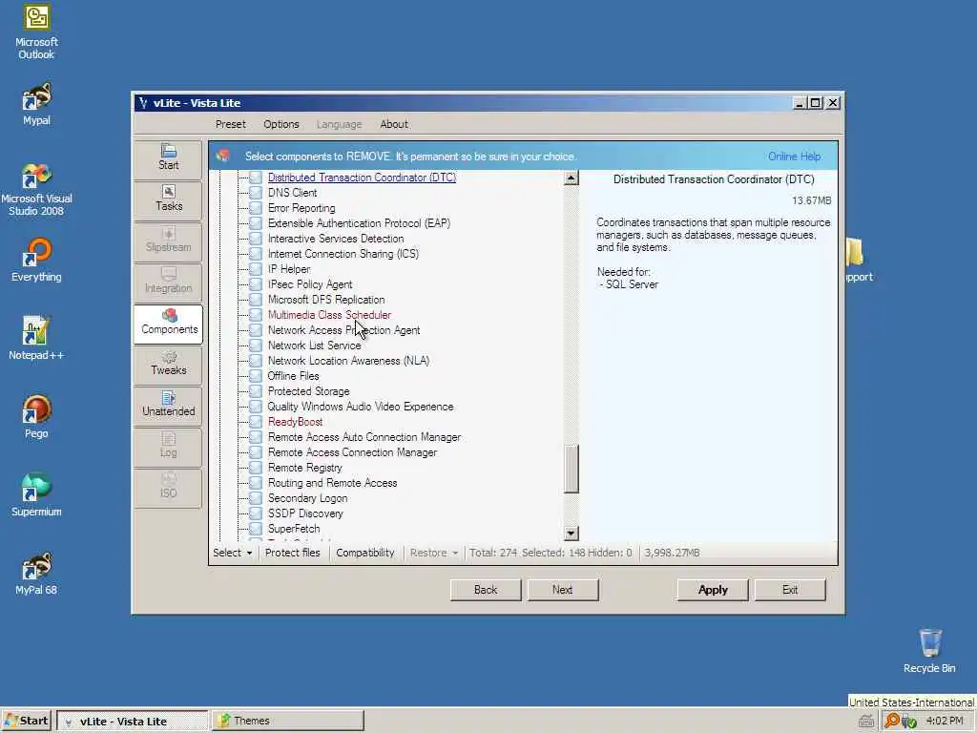Viewport: 977px width, 733px height.
Task: Tick the Multimedia Class Scheduler checkbox
Action: click(256, 315)
